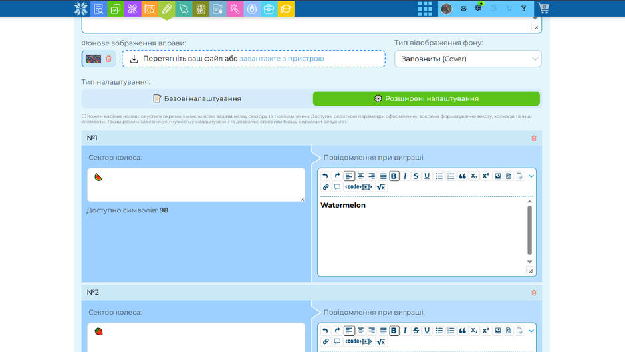The width and height of the screenshot is (625, 352).
Task: Expand more toolbar options in №1 editor
Action: [x=531, y=176]
